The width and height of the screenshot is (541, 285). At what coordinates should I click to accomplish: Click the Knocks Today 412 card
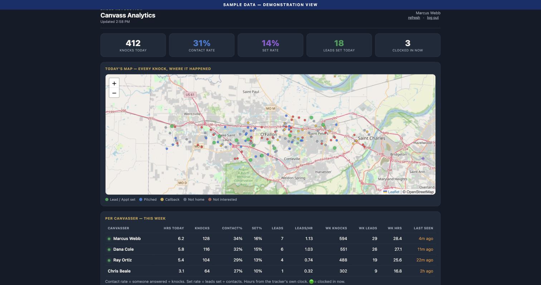pyautogui.click(x=133, y=45)
